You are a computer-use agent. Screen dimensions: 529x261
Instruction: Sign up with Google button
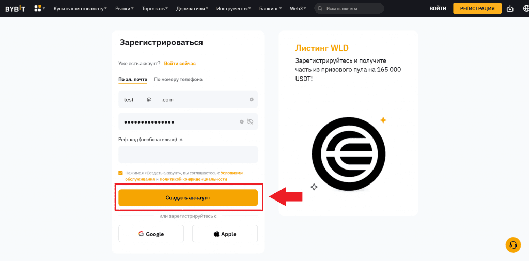[x=151, y=234]
